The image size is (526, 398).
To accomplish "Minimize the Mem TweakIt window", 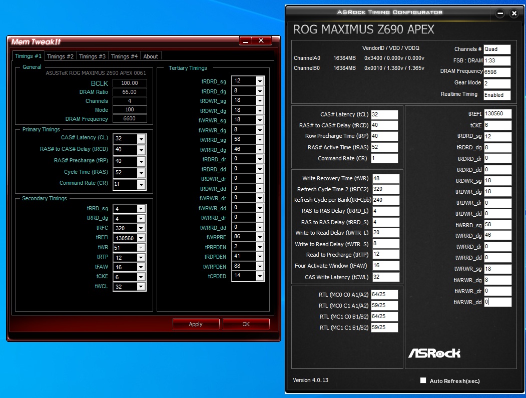I will (246, 41).
